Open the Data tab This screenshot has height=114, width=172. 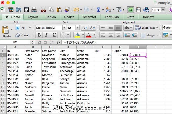[131, 17]
